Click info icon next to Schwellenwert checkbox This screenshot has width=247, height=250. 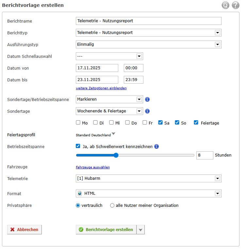click(x=156, y=146)
